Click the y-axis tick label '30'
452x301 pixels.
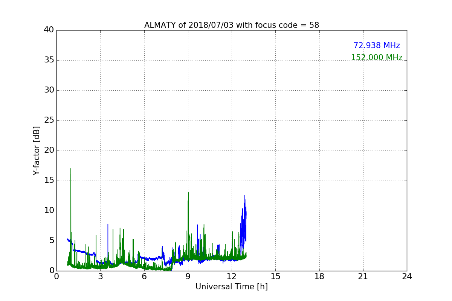[x=49, y=90]
